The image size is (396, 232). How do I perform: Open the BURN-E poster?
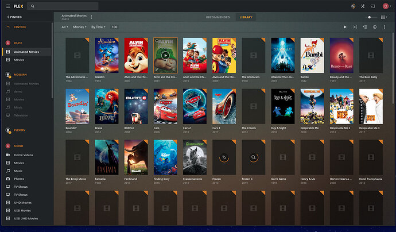pyautogui.click(x=136, y=106)
